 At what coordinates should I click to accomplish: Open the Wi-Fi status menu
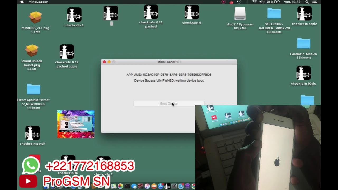coord(254,2)
